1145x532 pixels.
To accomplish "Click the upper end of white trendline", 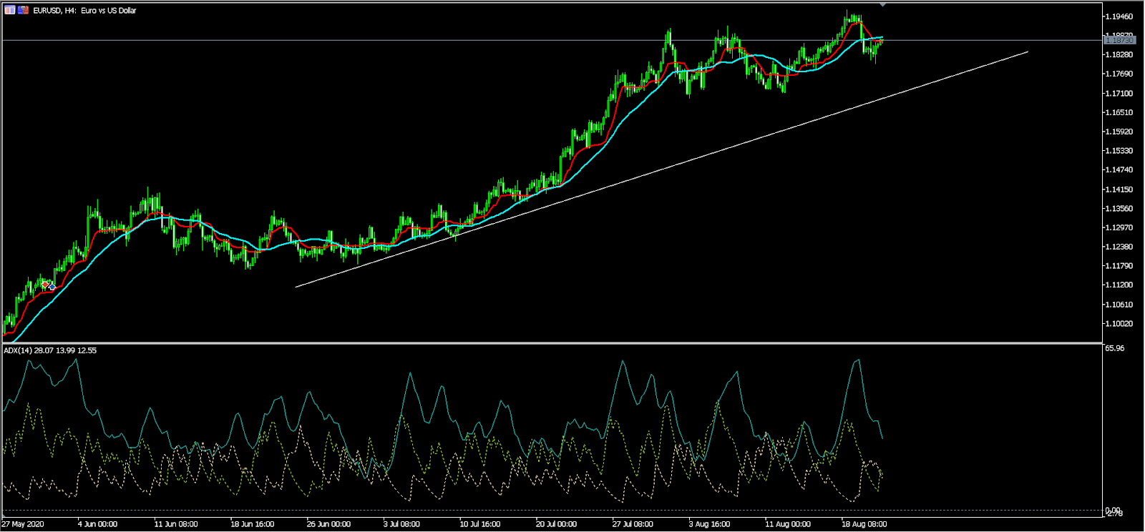I will pyautogui.click(x=1028, y=51).
